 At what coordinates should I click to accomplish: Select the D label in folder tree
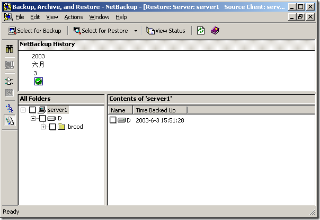click(x=60, y=118)
